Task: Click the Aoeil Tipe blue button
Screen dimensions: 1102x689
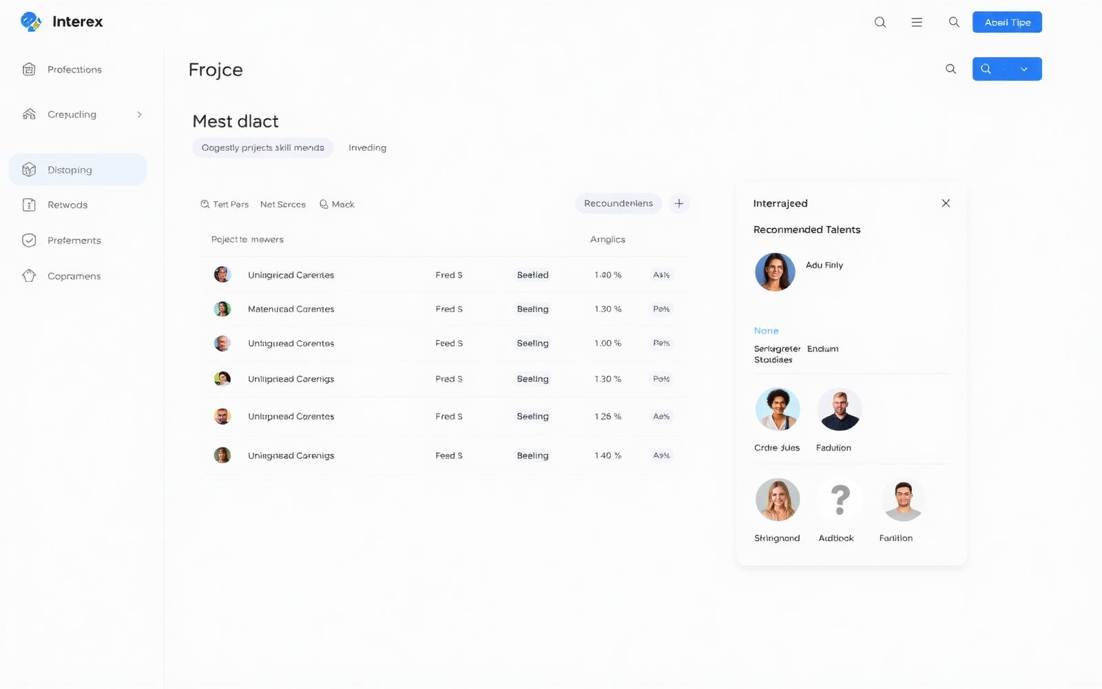Action: click(x=1007, y=22)
